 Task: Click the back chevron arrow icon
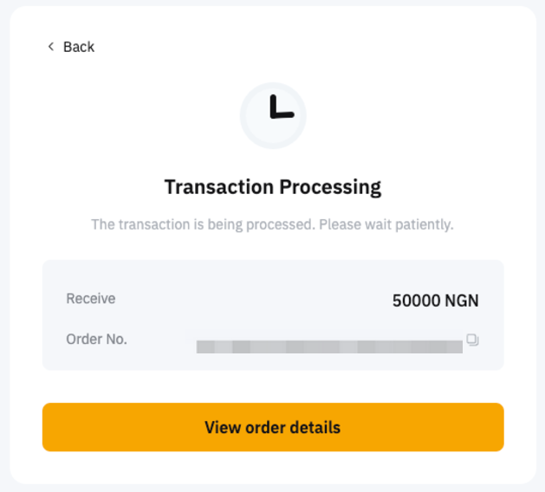pos(50,47)
